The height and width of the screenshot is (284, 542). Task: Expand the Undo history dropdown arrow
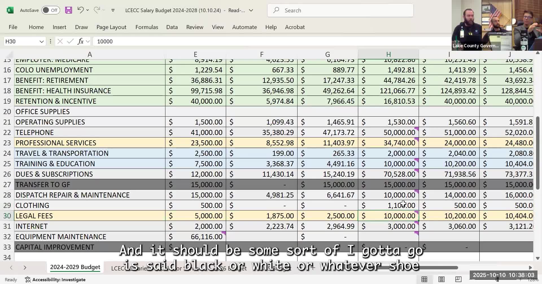point(88,10)
